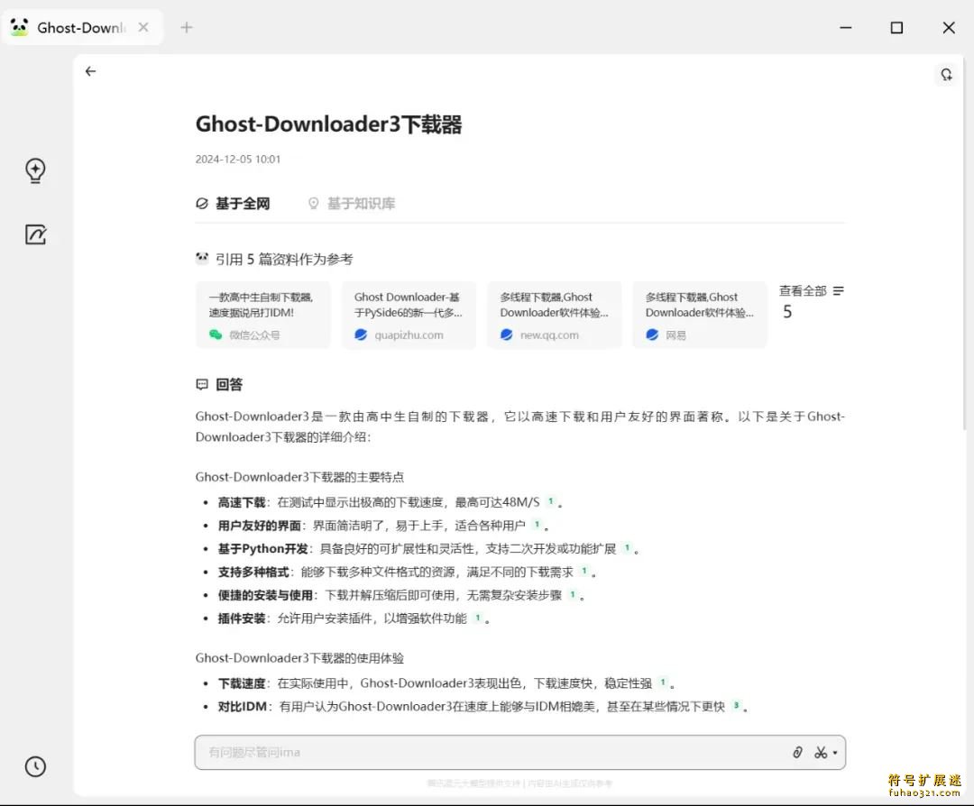Screen dimensions: 974x806
Task: Click the regenerate icon at top right
Action: point(946,75)
